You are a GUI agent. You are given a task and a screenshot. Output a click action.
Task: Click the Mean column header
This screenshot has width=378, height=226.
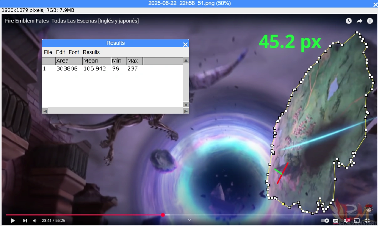(x=97, y=61)
